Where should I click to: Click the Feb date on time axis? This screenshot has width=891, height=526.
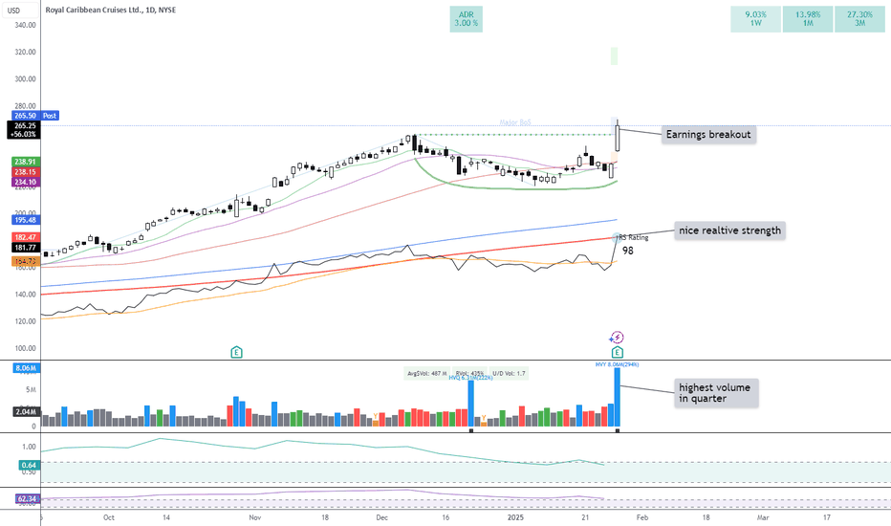click(642, 517)
